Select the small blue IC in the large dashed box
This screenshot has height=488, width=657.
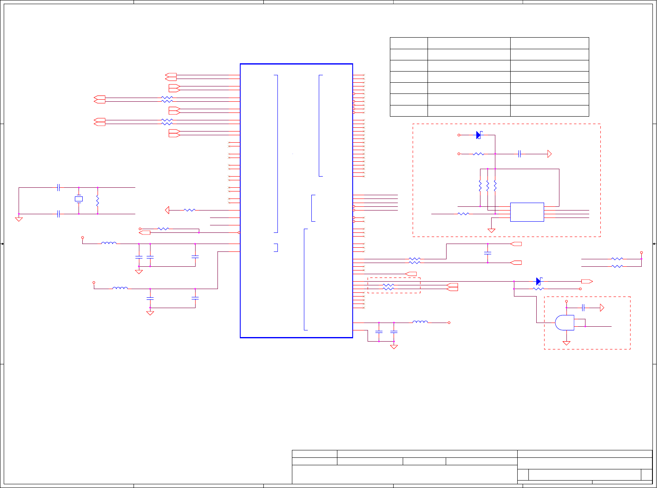527,212
